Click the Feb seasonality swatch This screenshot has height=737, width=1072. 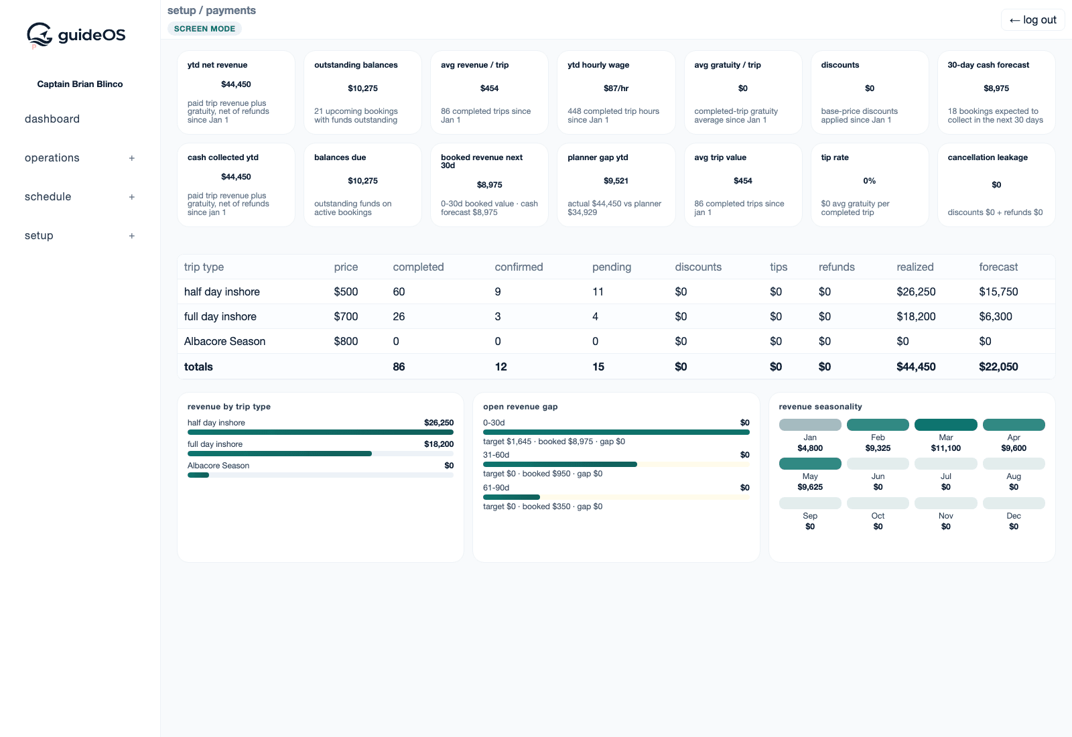pos(878,425)
